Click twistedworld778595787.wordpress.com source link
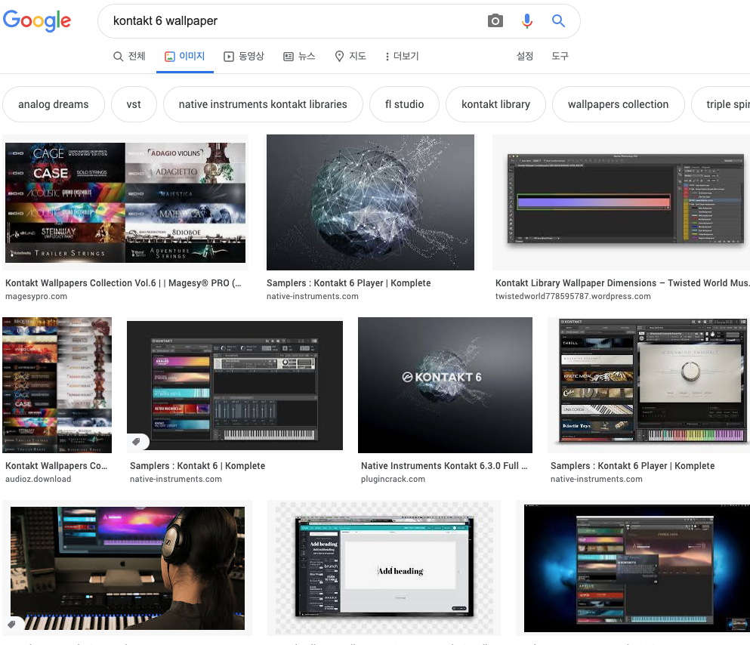Screen dimensions: 750x645 pos(573,296)
